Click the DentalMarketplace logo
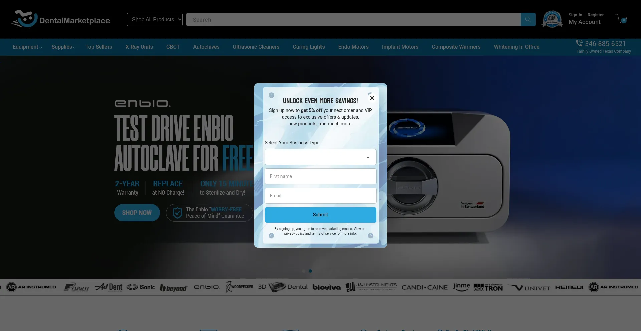Viewport: 641px width, 331px height. [x=60, y=19]
